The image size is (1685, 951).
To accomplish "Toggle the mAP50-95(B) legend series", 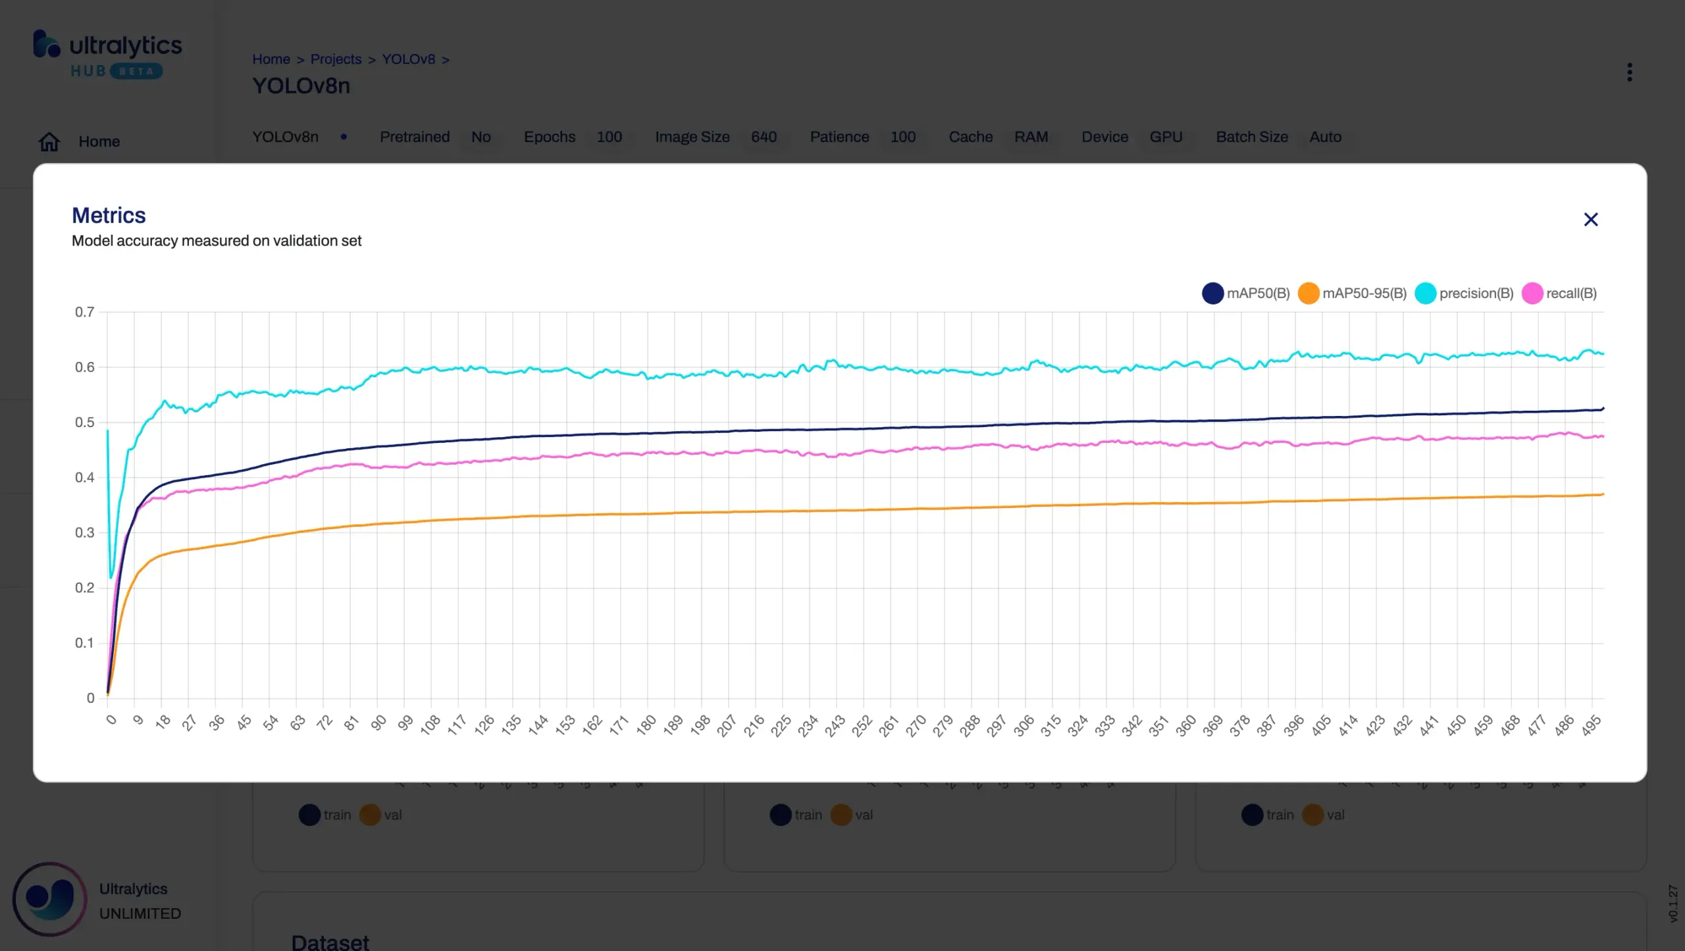I will pos(1353,294).
